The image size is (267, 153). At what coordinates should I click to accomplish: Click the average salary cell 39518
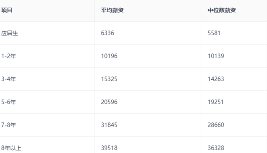click(109, 148)
